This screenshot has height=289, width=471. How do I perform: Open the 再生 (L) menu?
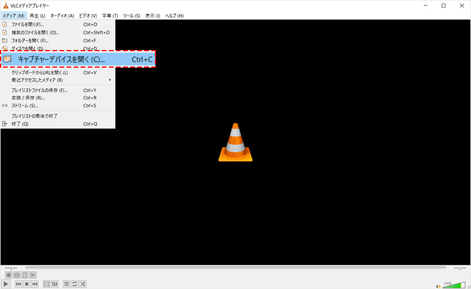pos(37,16)
